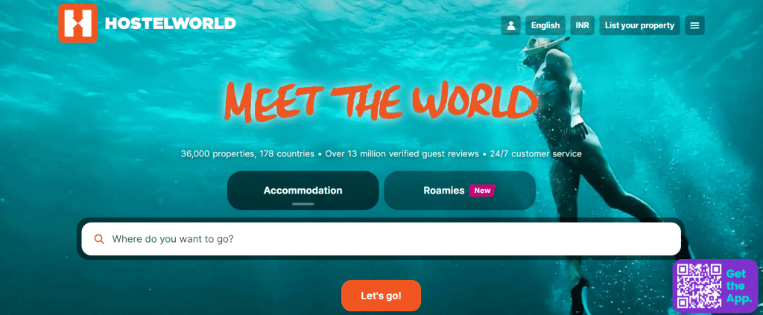
Task: Click the orange Hostelworld H logo icon
Action: coord(77,23)
